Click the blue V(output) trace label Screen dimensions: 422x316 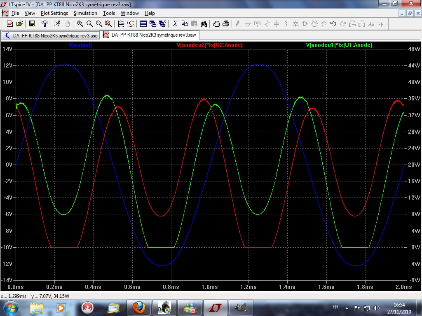(x=80, y=45)
